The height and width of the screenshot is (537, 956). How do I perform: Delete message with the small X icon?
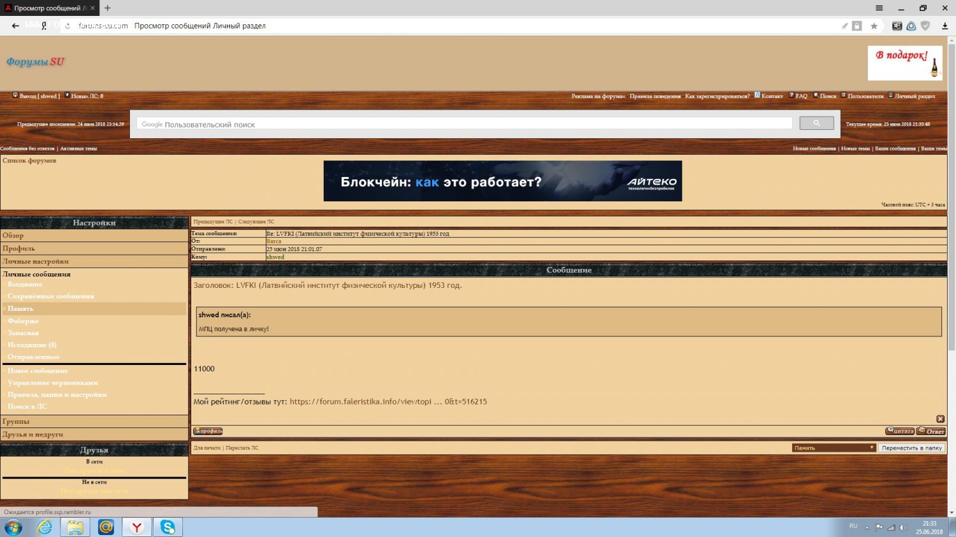[x=940, y=419]
